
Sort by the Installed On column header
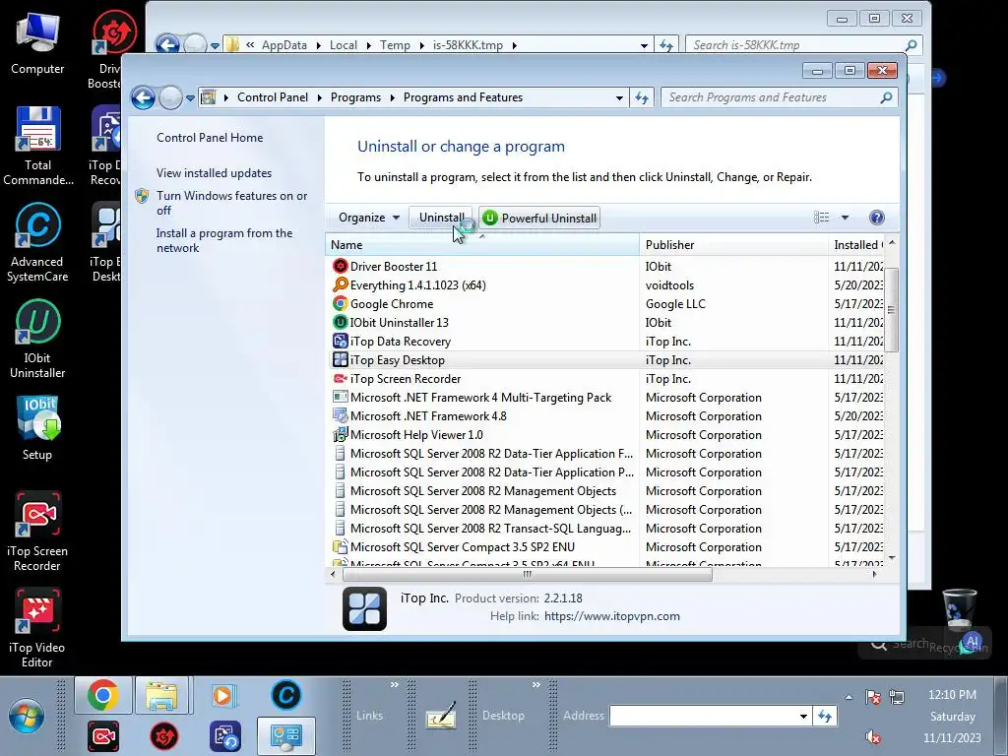click(x=856, y=244)
